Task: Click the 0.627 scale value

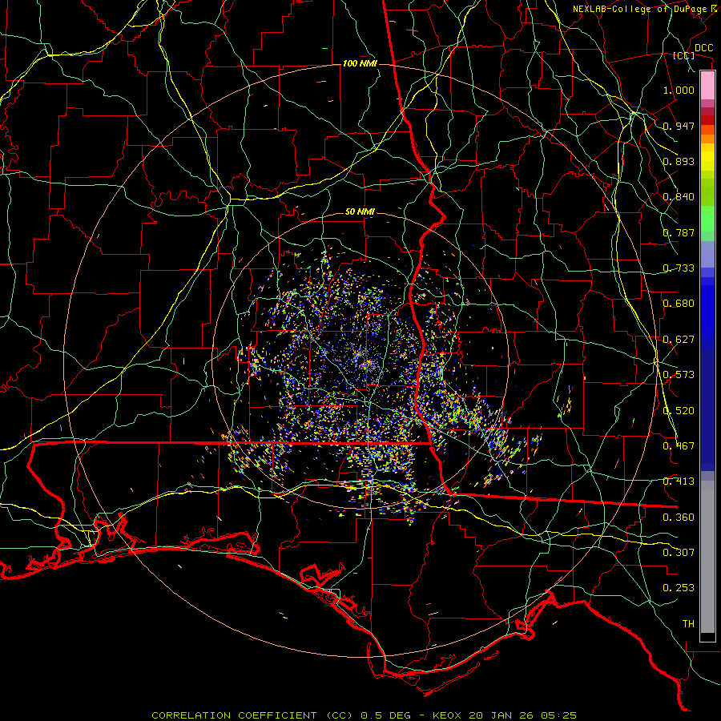Action: 679,340
